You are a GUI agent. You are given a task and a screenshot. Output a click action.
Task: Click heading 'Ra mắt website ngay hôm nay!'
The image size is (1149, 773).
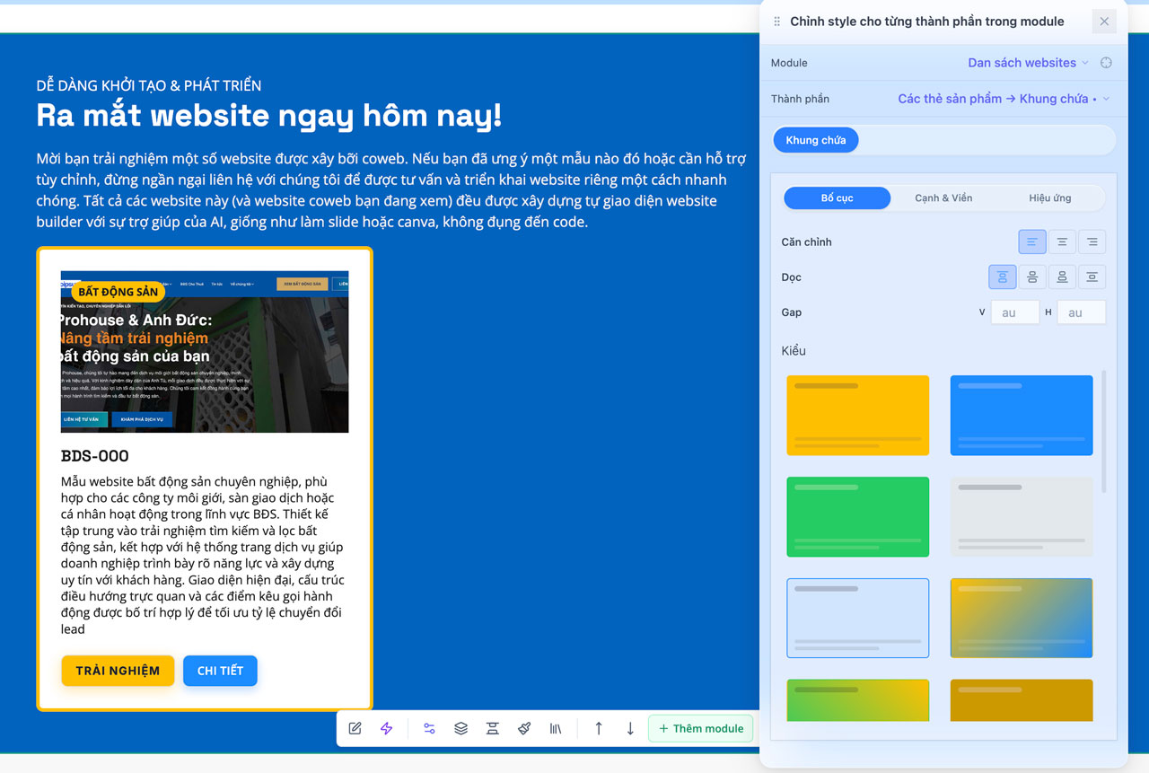coord(269,116)
